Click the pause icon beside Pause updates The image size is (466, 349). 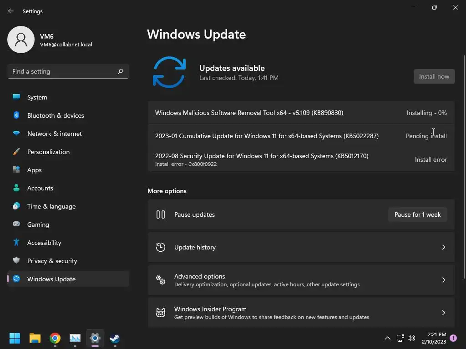point(161,214)
